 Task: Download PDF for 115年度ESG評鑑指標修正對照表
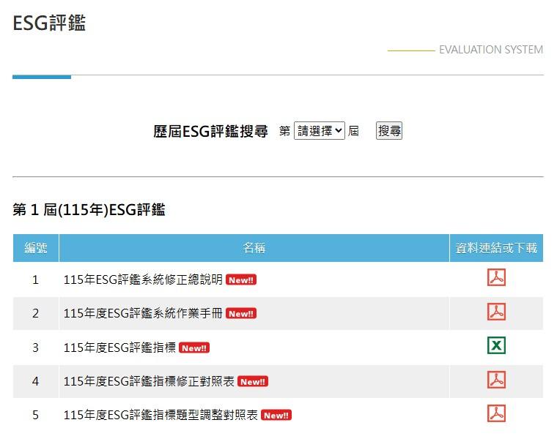(496, 380)
